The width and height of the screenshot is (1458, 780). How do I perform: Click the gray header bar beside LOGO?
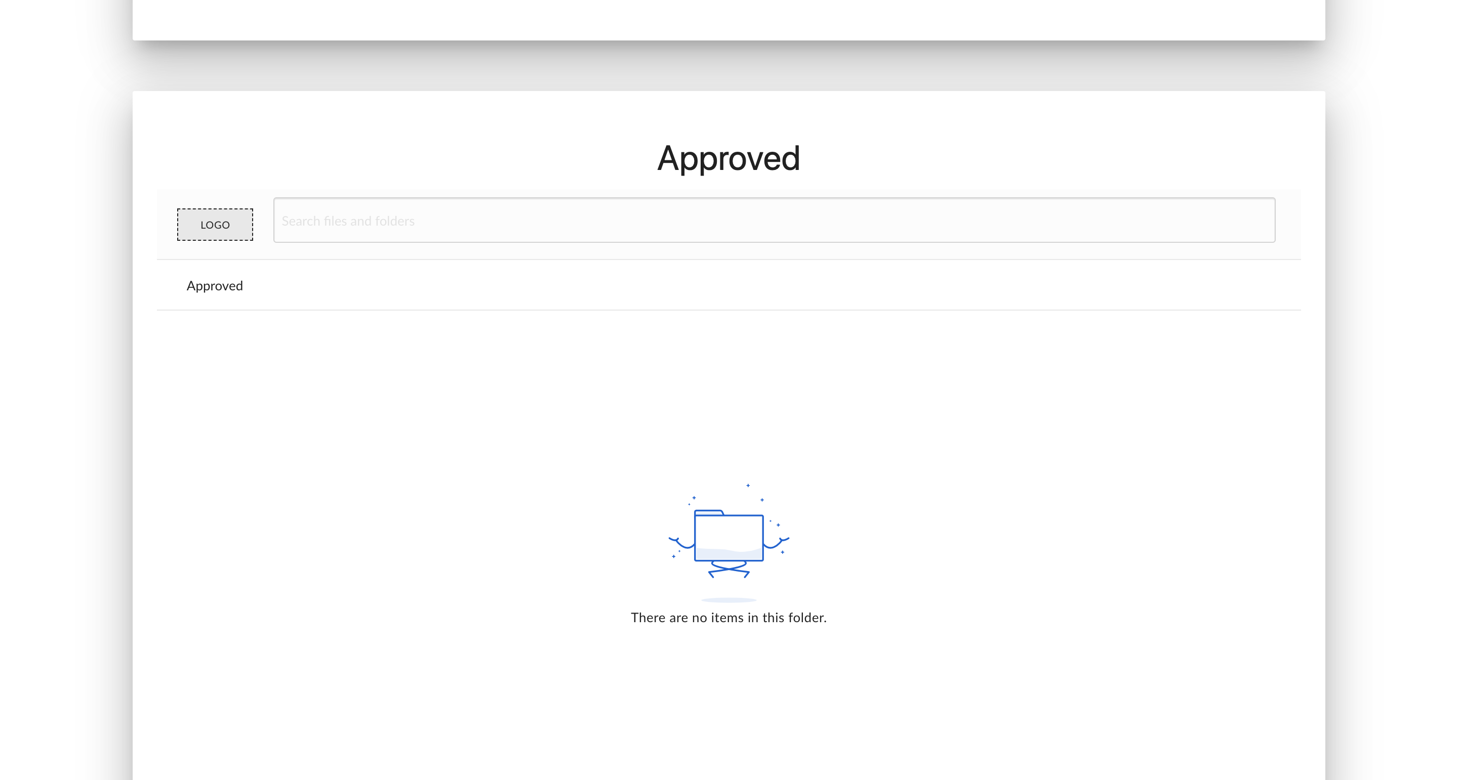tap(263, 225)
